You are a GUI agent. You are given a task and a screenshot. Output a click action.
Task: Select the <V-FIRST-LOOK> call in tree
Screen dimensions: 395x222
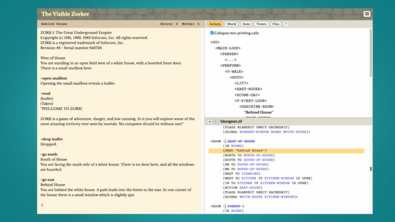pos(251,101)
